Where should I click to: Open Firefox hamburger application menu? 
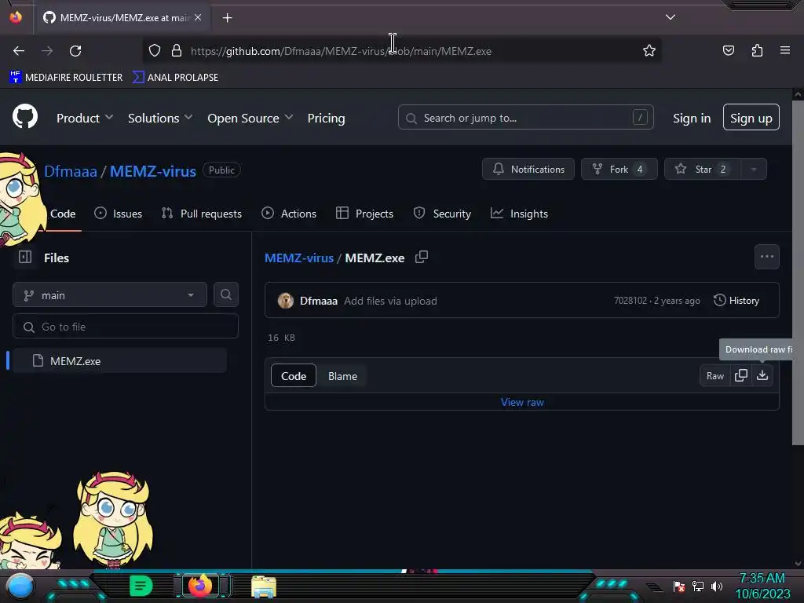[785, 50]
